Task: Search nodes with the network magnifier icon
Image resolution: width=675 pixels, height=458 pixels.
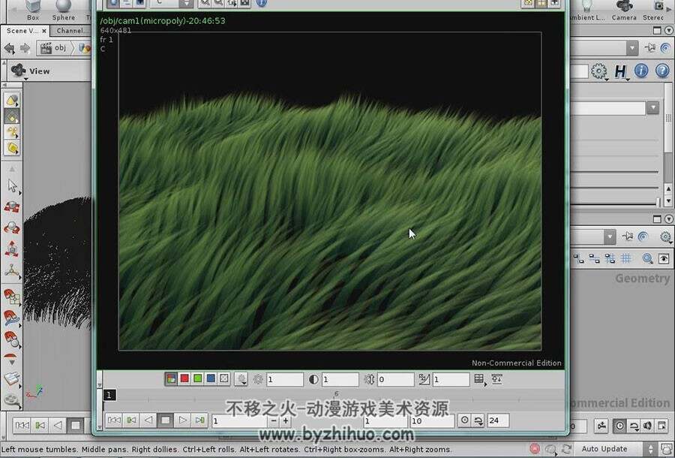Action: [x=647, y=258]
